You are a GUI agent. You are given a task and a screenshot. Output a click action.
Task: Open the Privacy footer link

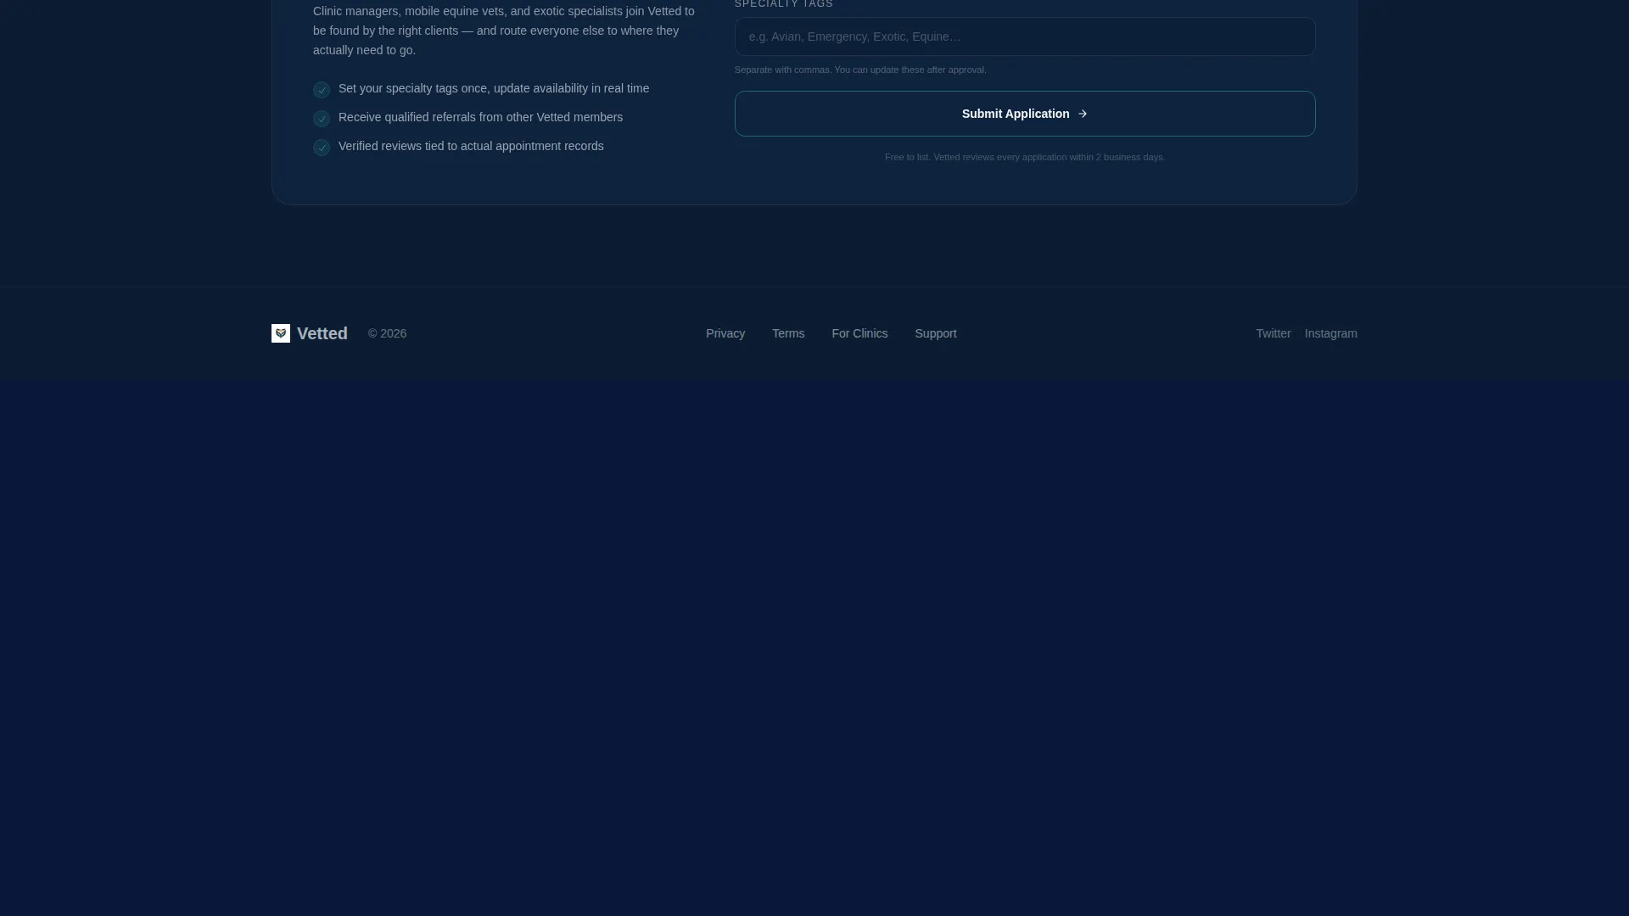pyautogui.click(x=725, y=333)
